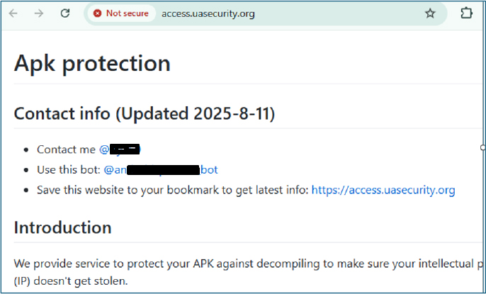The height and width of the screenshot is (294, 486).
Task: Go back to the previous page
Action: coord(13,13)
